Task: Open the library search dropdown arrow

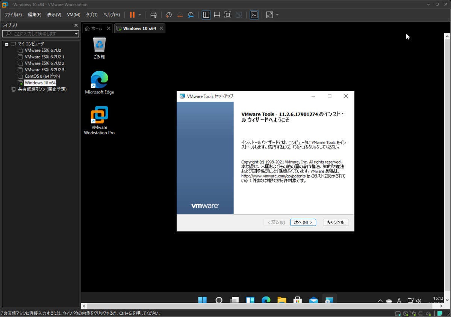Action: click(76, 33)
